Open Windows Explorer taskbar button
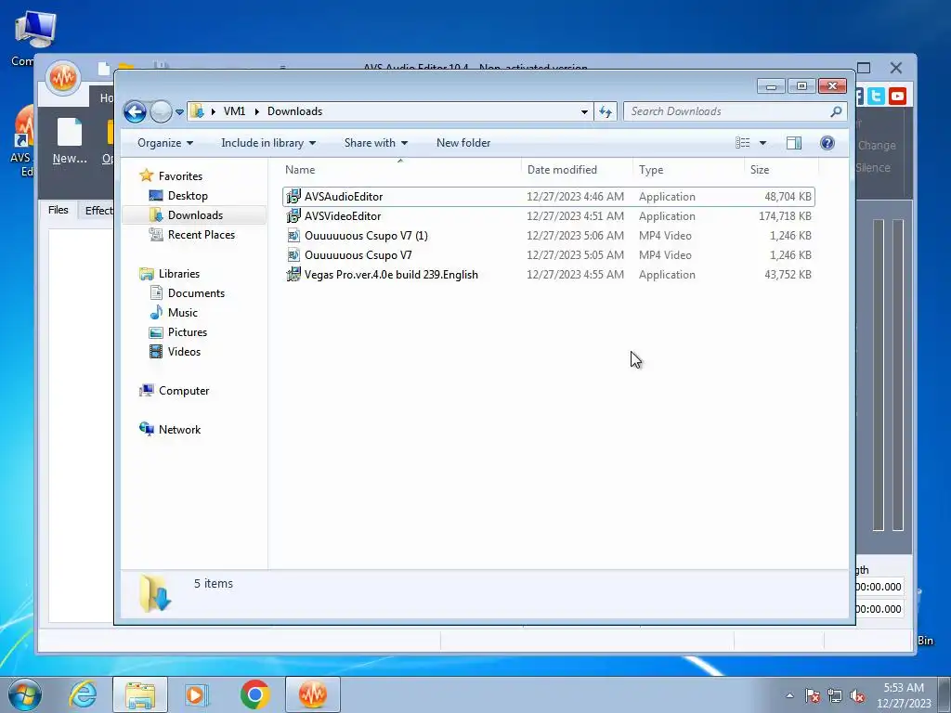This screenshot has height=713, width=951. tap(140, 694)
